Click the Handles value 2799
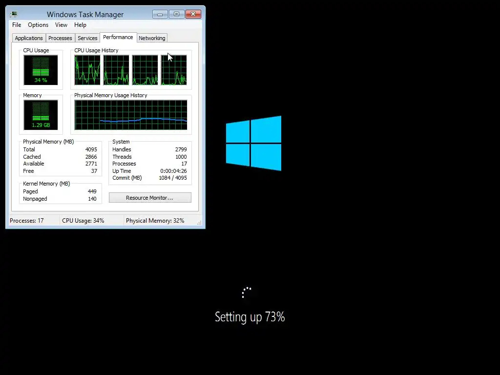The height and width of the screenshot is (375, 500). (x=181, y=149)
